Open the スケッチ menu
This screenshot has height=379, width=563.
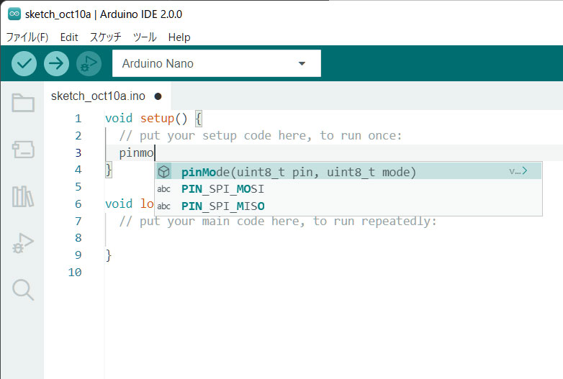[x=105, y=37]
